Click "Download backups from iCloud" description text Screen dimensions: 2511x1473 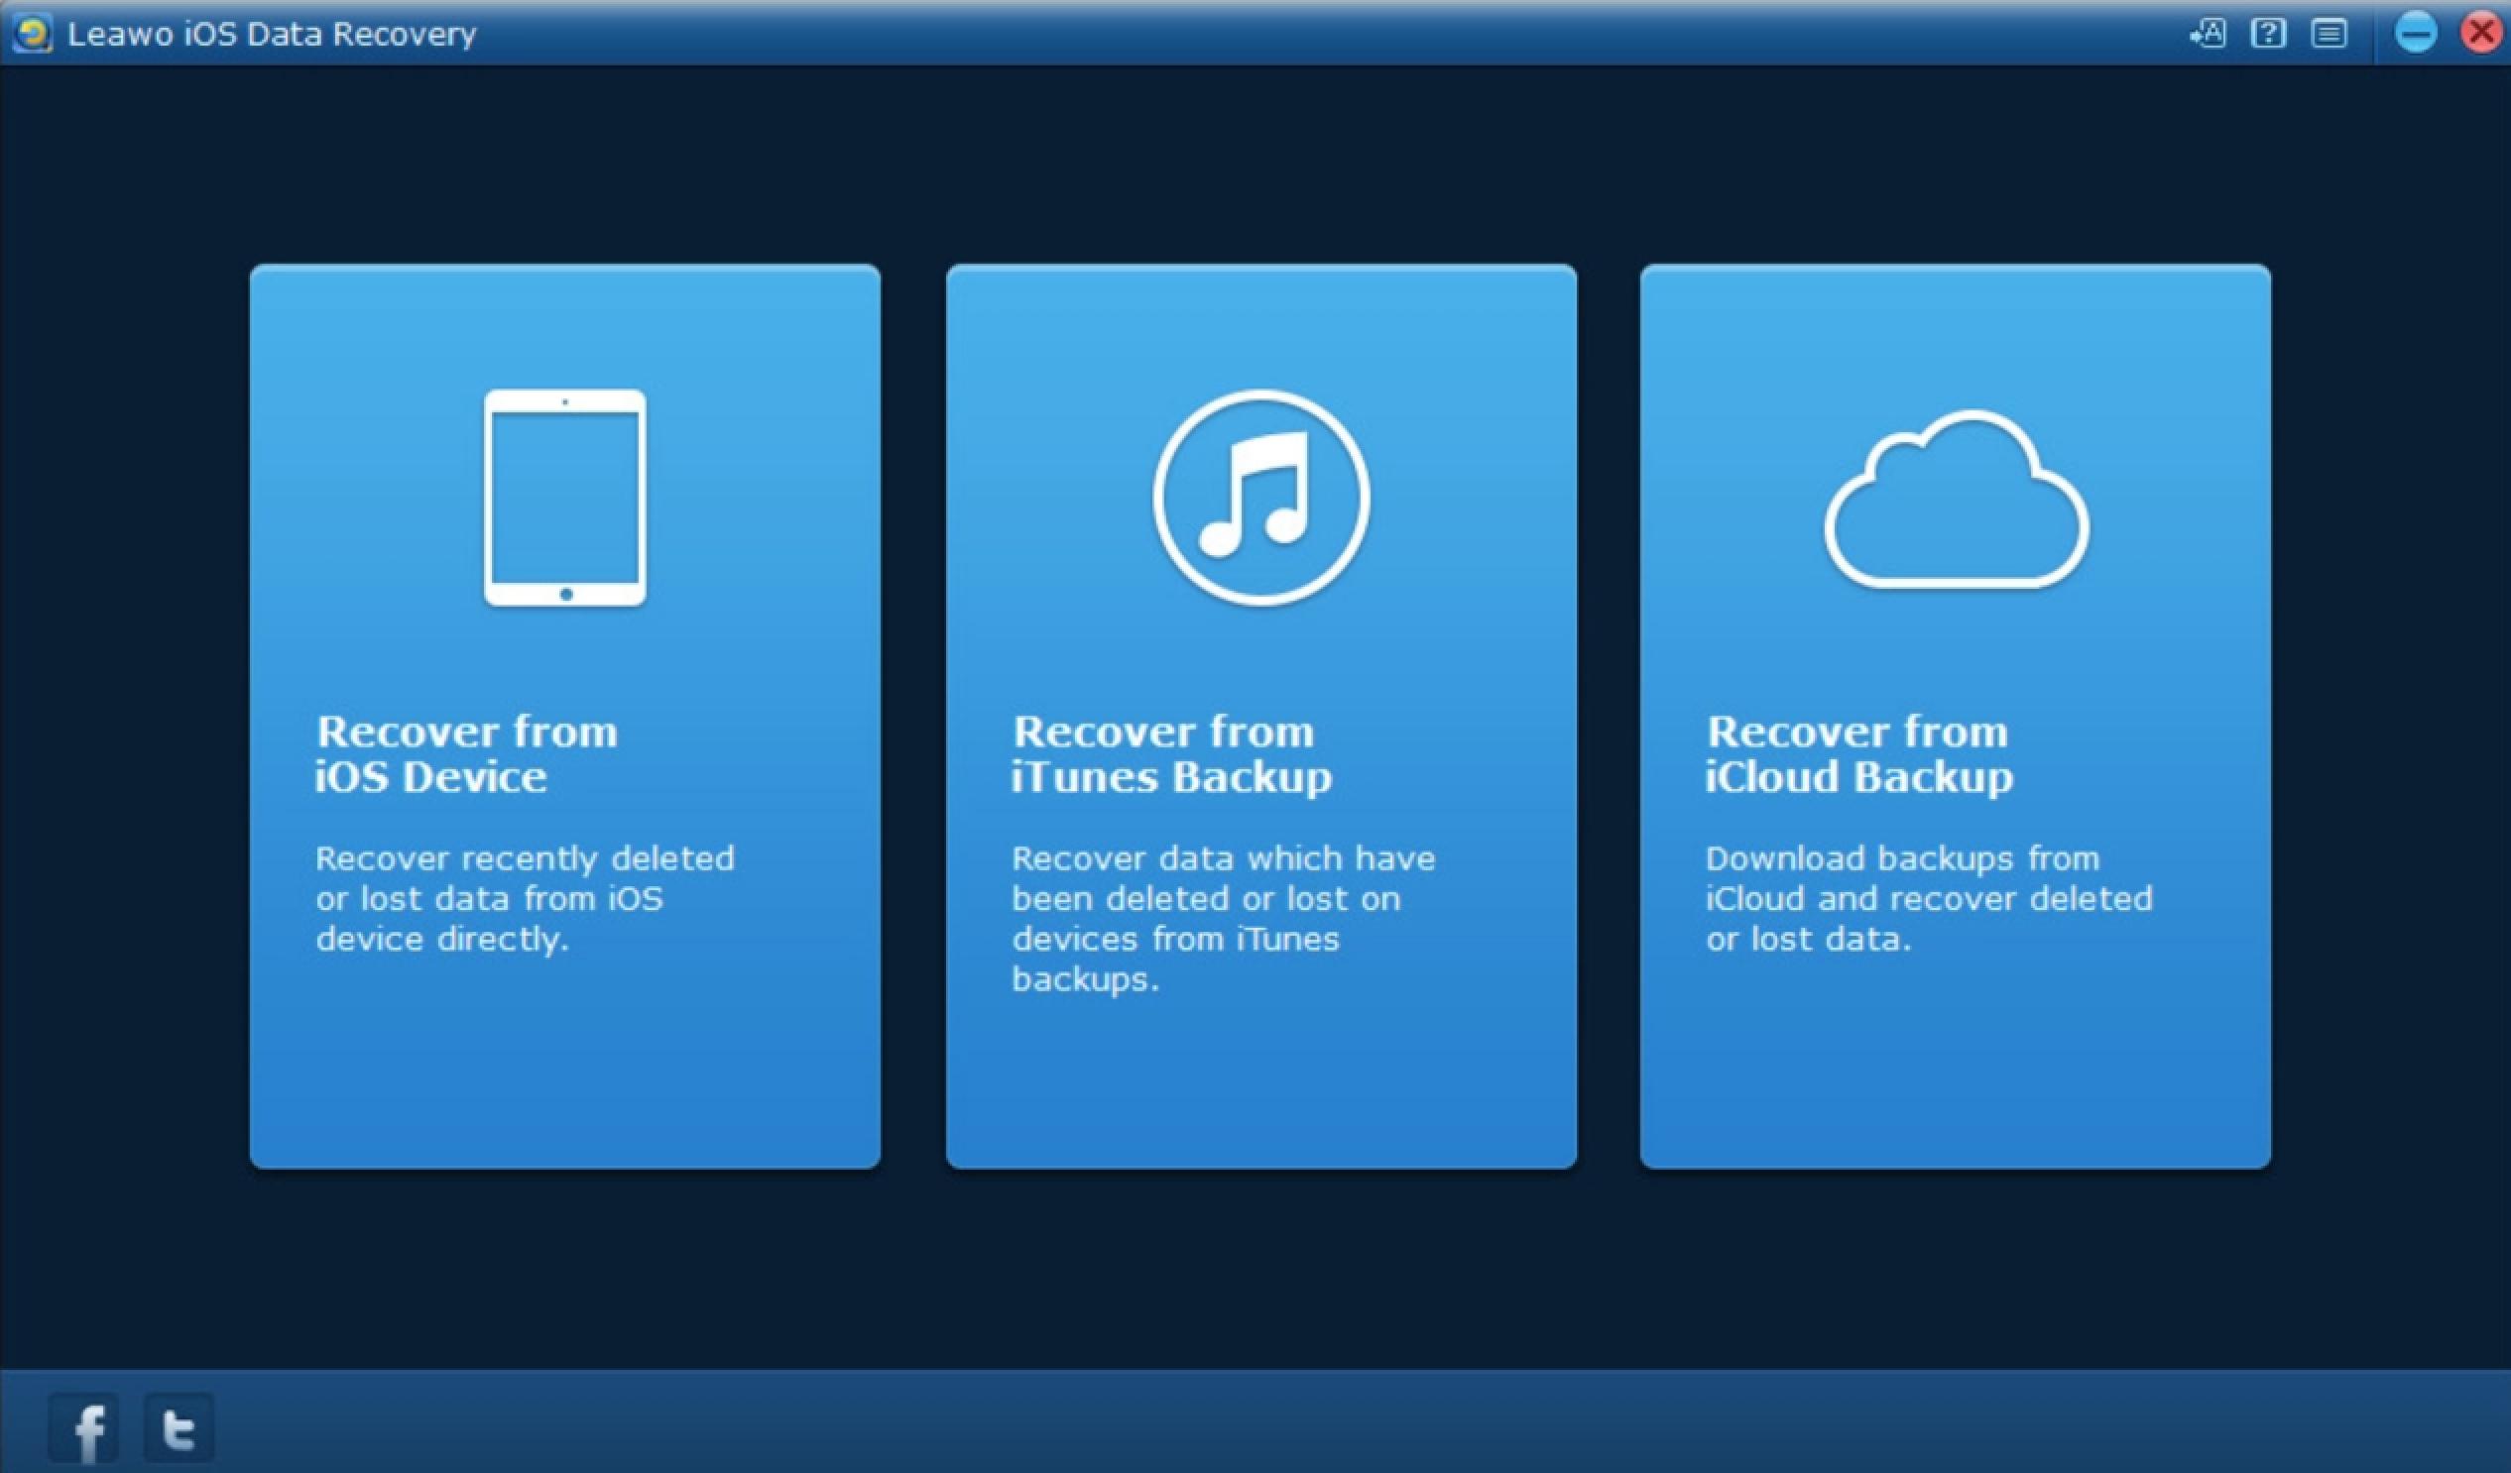coord(1902,858)
